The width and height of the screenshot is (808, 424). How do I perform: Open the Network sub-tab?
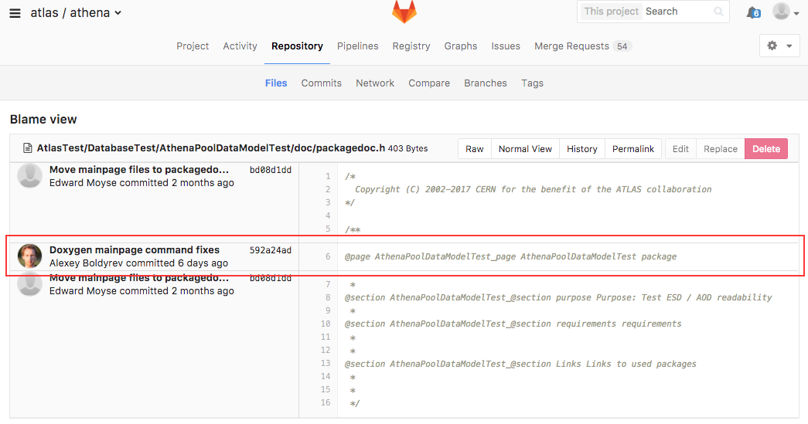click(x=375, y=83)
